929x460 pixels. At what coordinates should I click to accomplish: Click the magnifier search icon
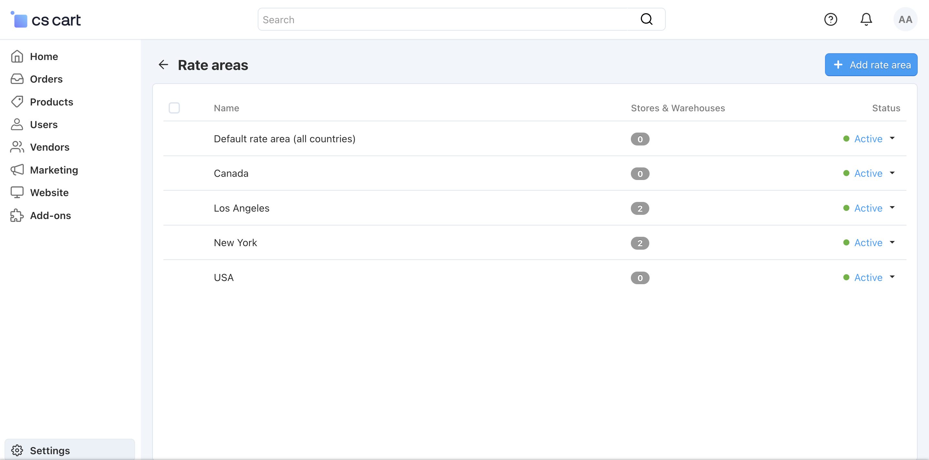[x=646, y=19]
